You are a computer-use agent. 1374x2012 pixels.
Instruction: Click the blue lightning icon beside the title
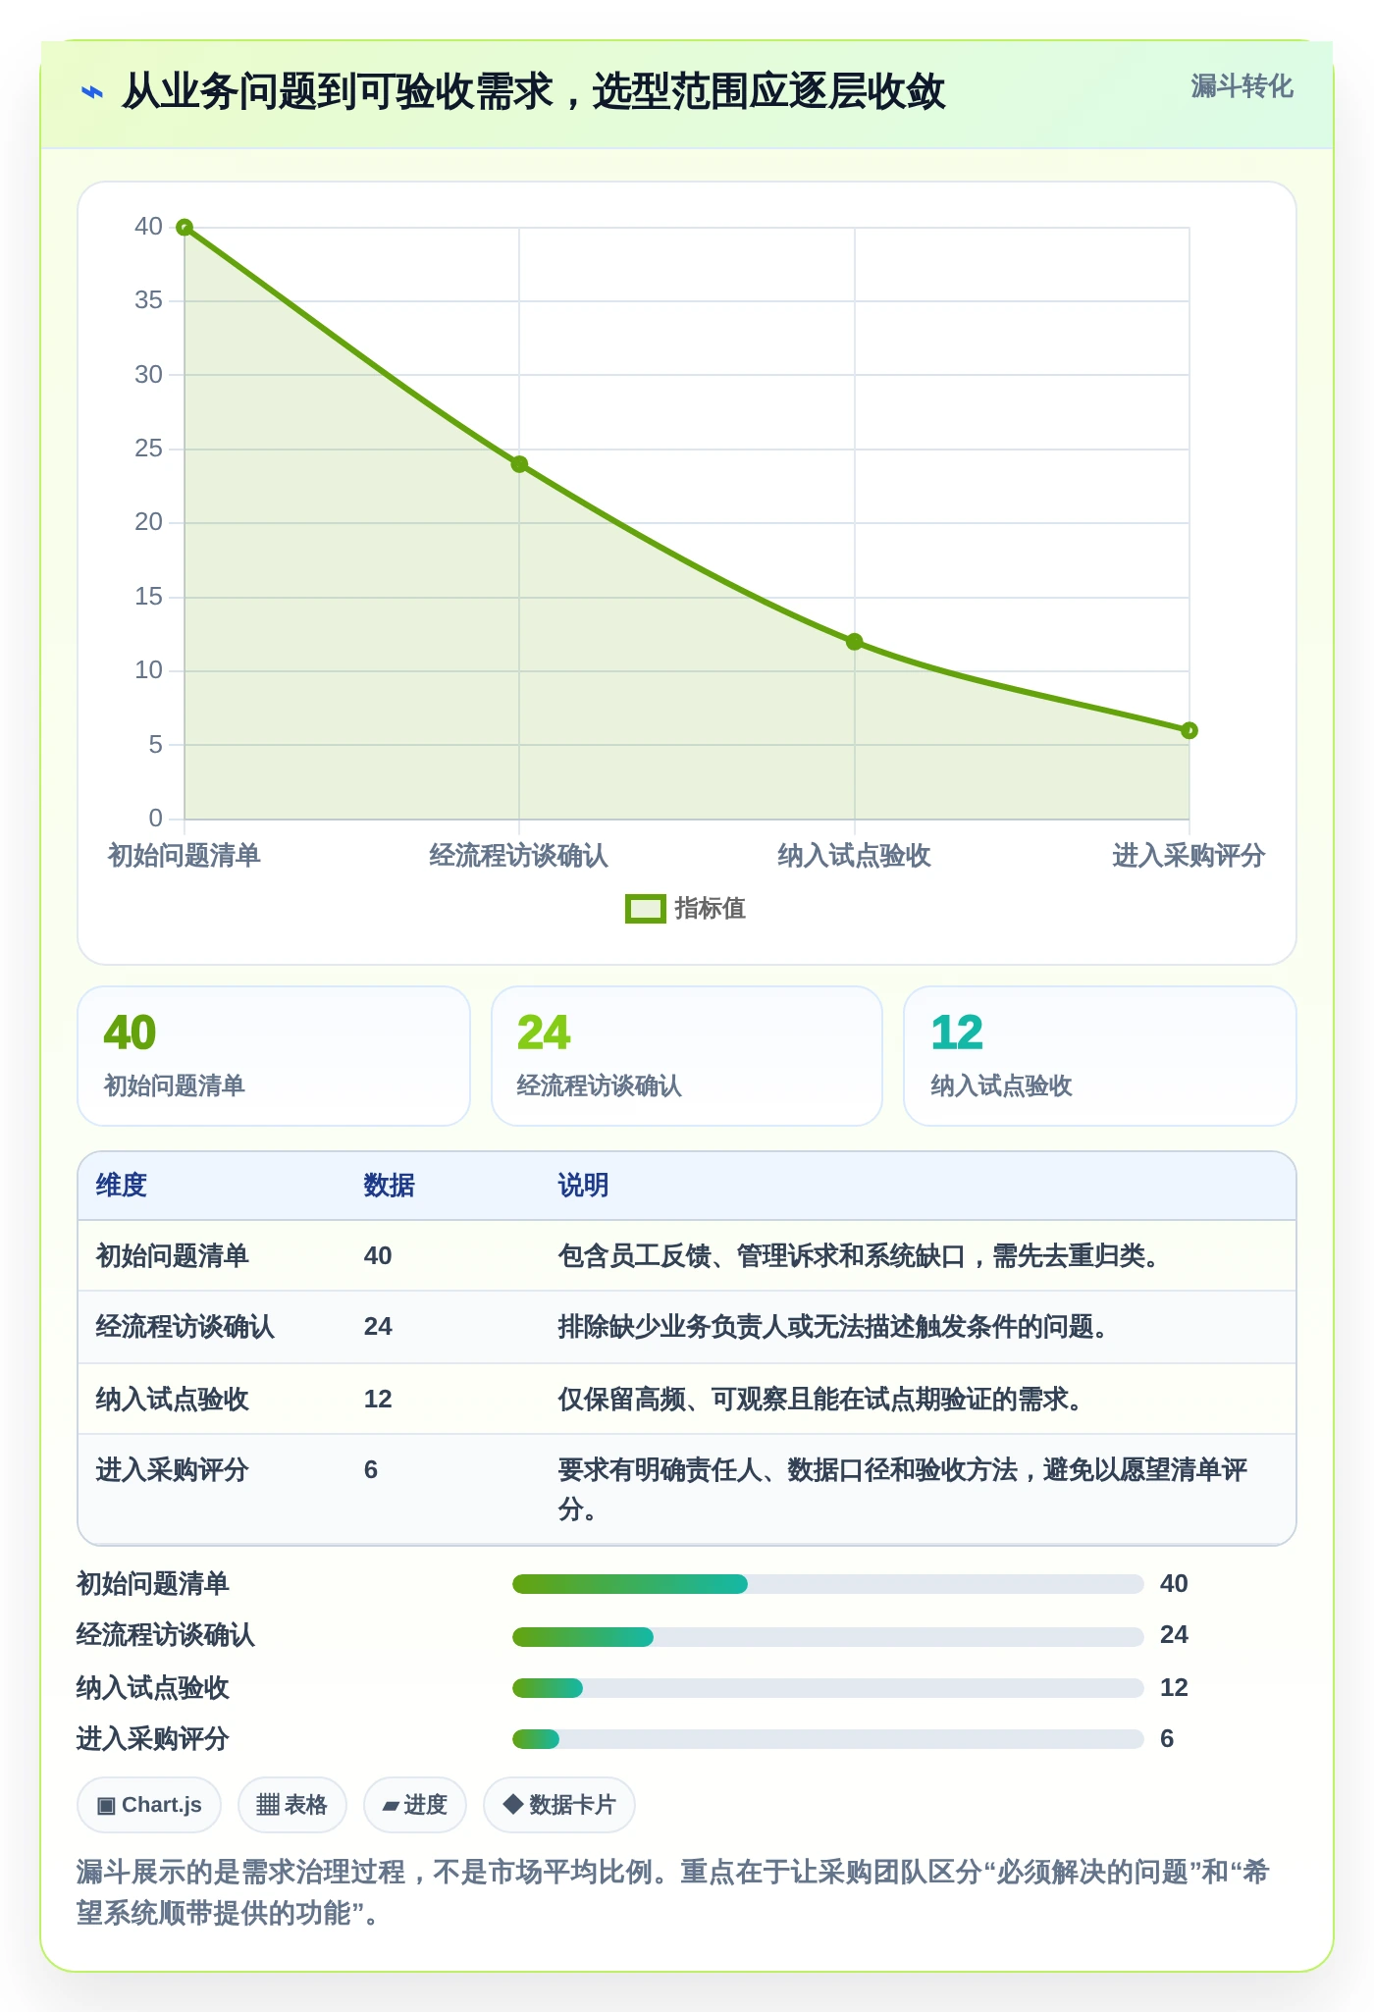pos(91,93)
